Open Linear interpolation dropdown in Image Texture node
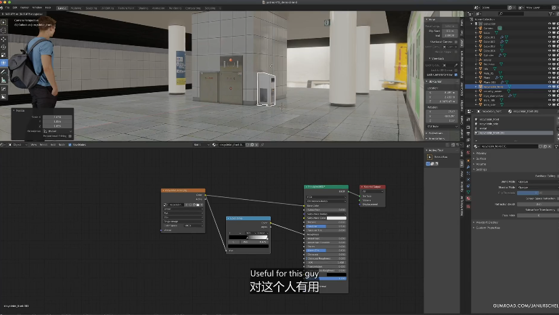The image size is (559, 315). (183, 209)
